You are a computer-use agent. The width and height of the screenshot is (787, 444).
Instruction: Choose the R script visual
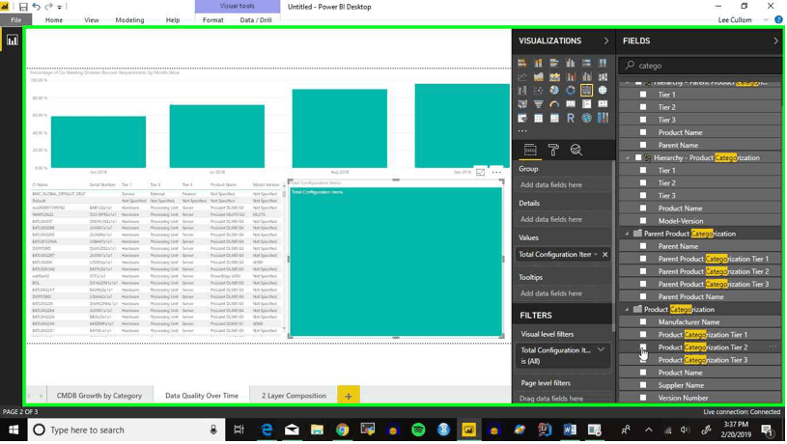coord(570,119)
